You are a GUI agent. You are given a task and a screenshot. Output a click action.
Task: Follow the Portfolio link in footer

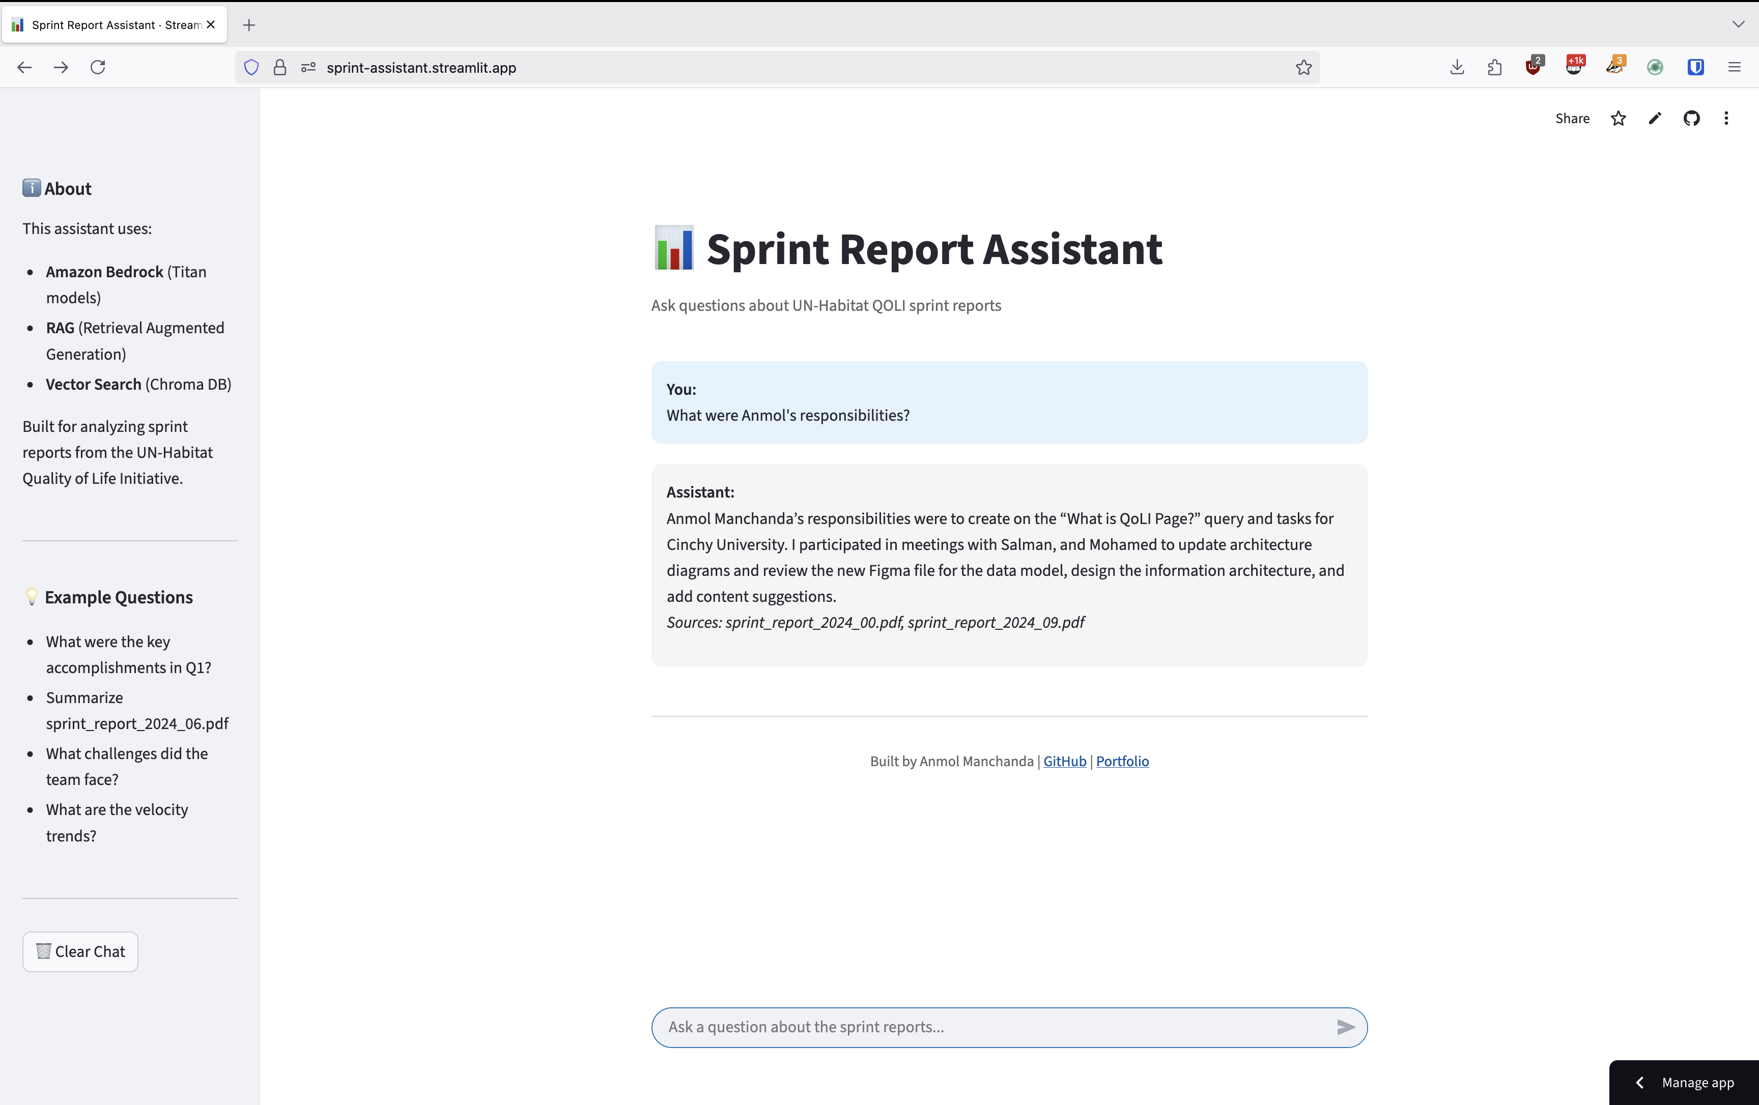[x=1122, y=761]
